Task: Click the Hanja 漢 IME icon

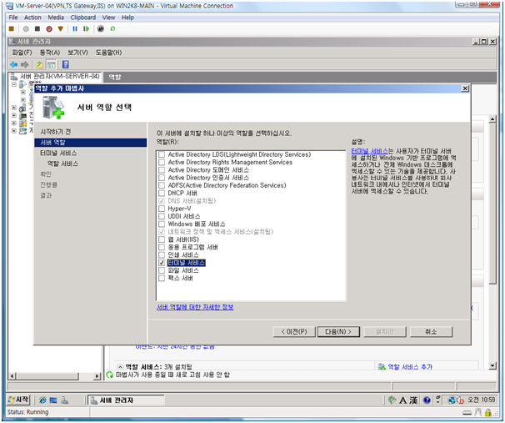Action: tap(413, 400)
